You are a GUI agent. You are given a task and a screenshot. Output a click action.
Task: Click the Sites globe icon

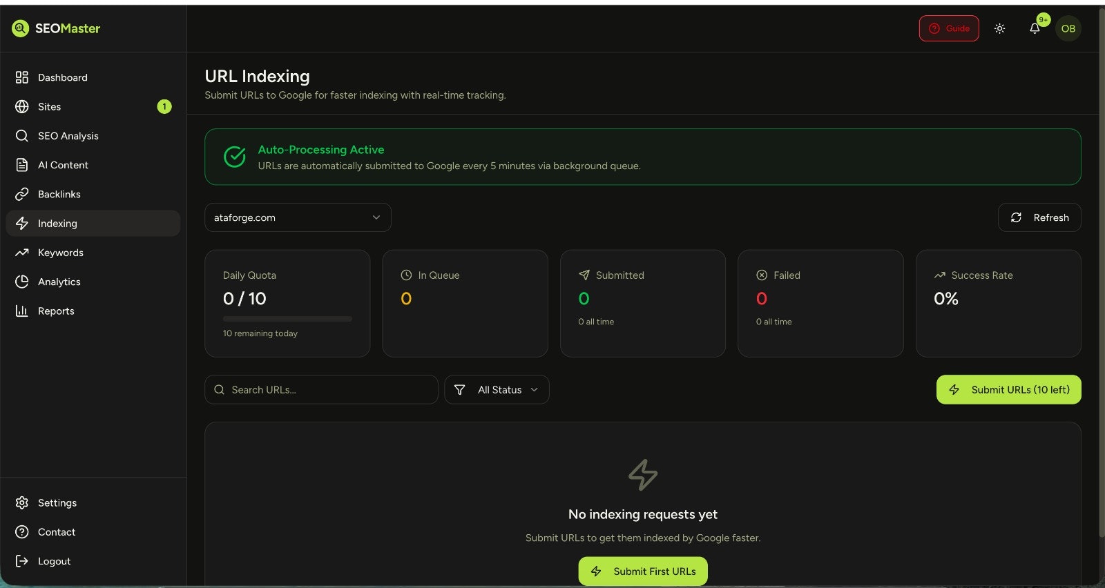click(x=22, y=106)
